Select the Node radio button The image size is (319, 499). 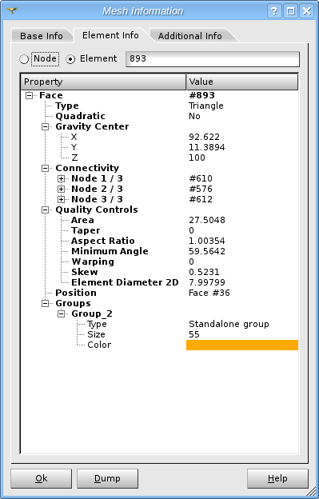pos(24,59)
